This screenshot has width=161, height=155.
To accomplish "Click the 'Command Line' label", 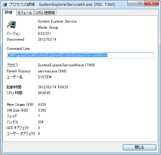I will (x=18, y=49).
